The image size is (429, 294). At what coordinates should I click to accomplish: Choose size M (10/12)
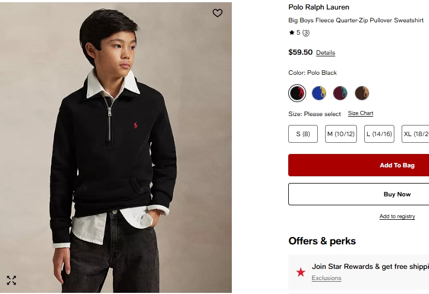click(341, 134)
